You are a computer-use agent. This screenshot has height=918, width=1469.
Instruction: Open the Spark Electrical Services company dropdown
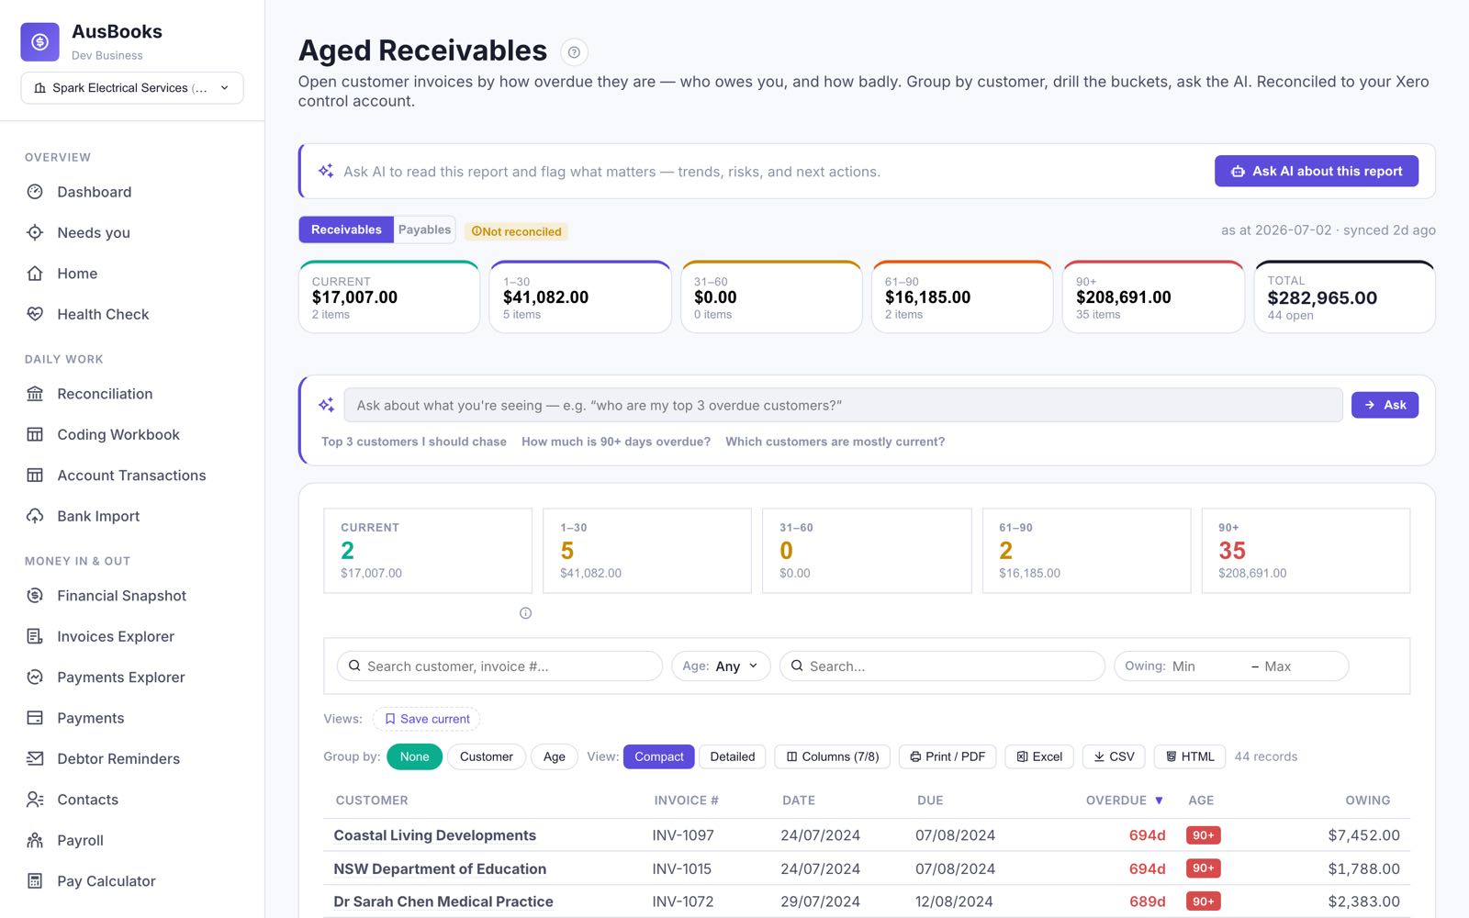[x=132, y=88]
